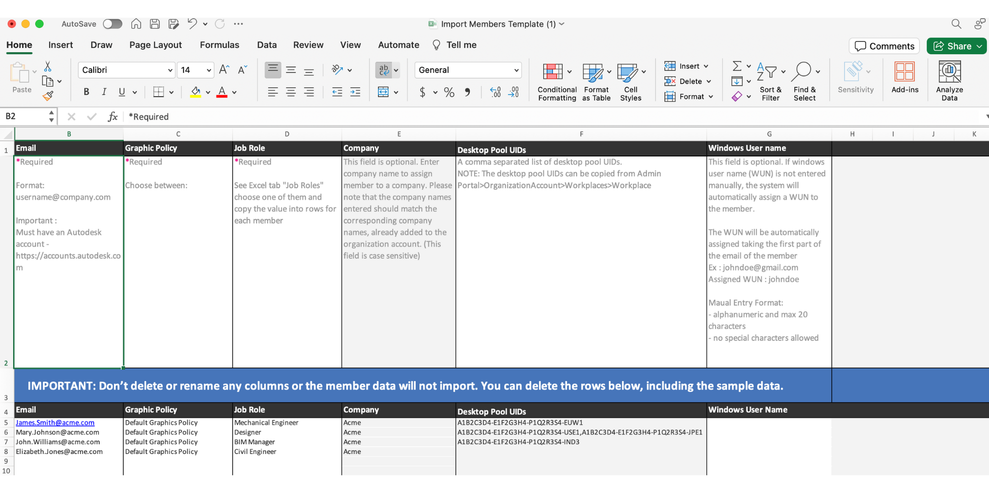The height and width of the screenshot is (493, 989).
Task: Click the Name Box showing B2
Action: pyautogui.click(x=28, y=116)
